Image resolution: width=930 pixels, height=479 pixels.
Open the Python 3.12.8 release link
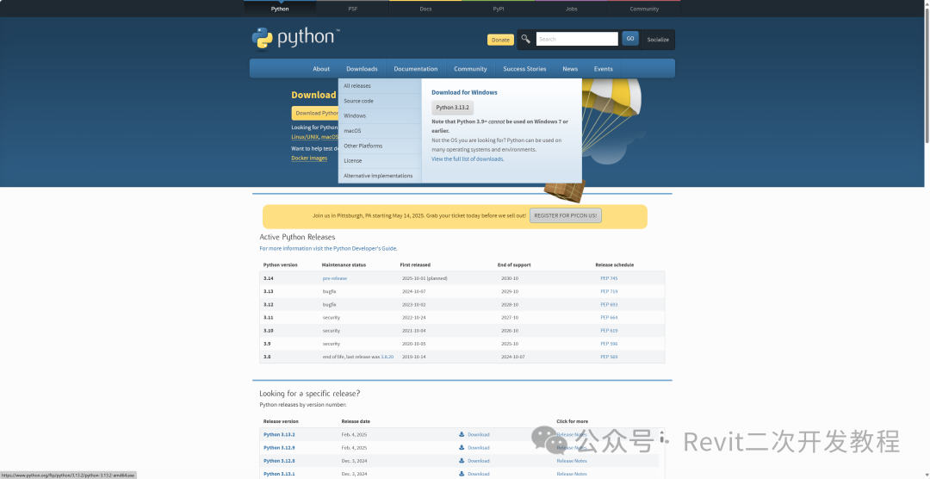click(x=279, y=461)
